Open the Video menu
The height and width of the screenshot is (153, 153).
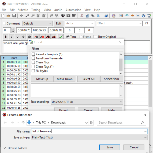[47, 10]
